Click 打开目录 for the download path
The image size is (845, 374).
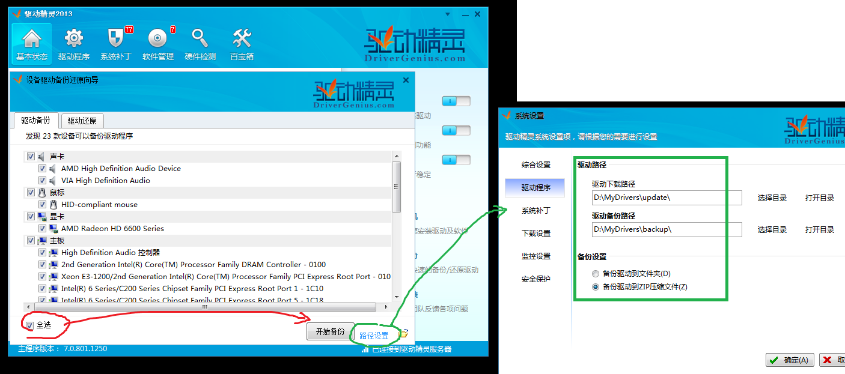coord(820,198)
